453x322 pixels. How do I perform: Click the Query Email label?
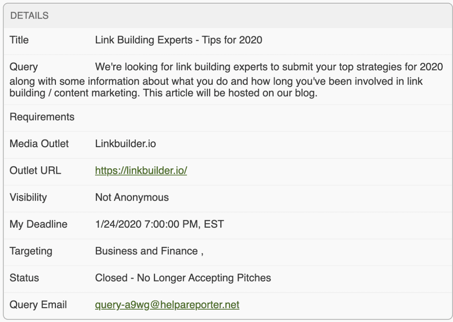click(x=38, y=305)
